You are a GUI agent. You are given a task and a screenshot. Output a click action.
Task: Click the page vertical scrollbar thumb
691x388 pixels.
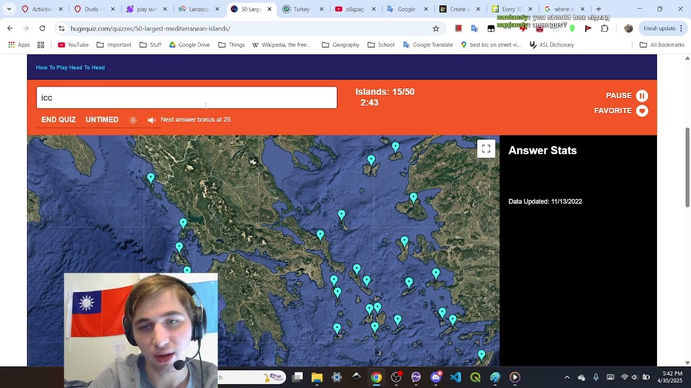pyautogui.click(x=687, y=167)
